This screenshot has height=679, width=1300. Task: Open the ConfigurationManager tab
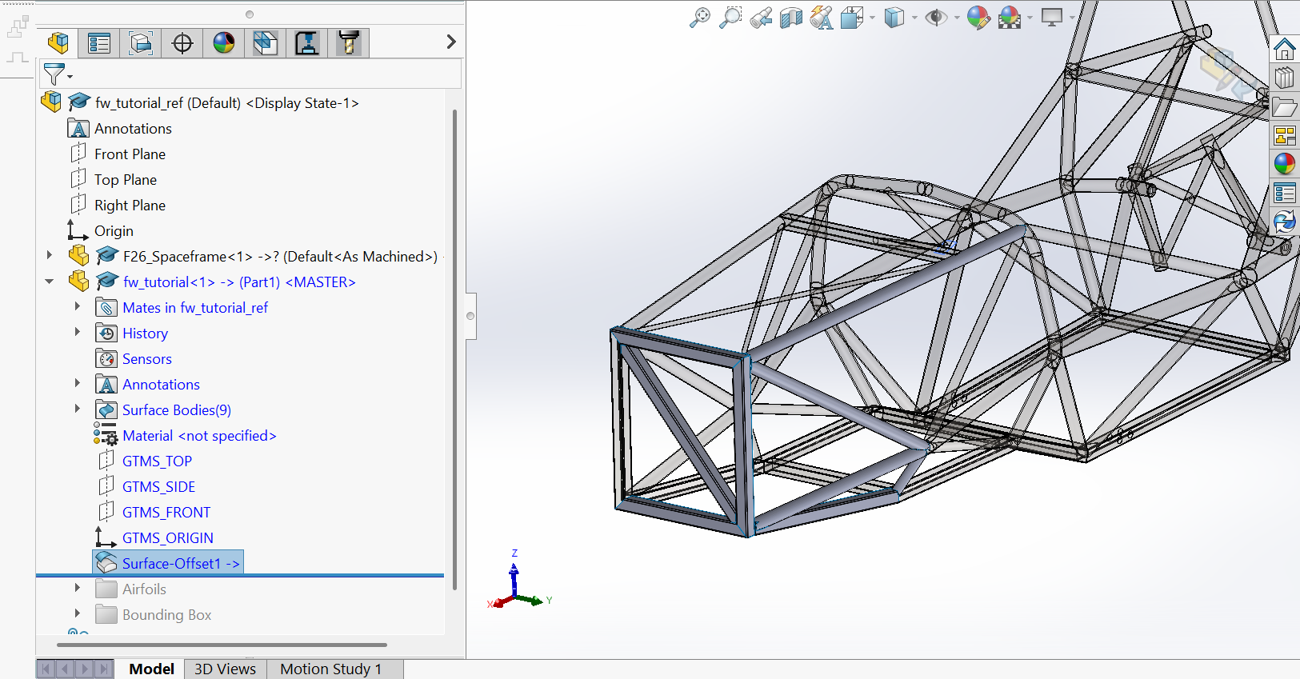pos(141,43)
